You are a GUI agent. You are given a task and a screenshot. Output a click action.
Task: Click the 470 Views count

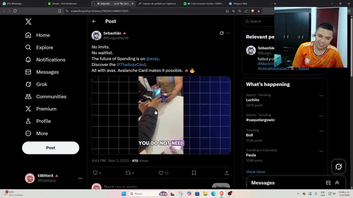[x=140, y=161]
